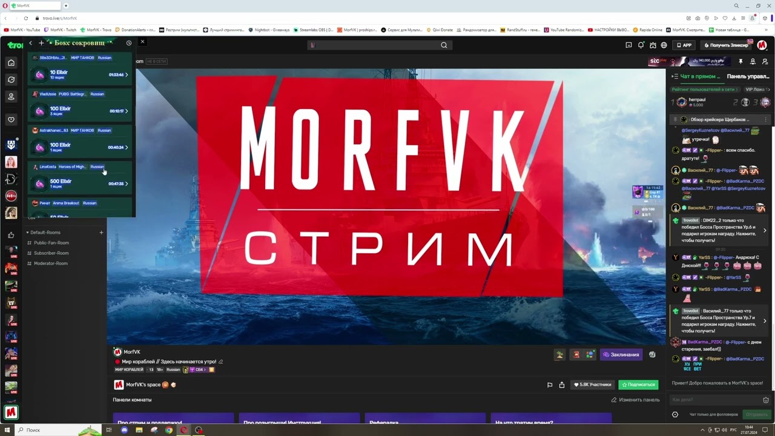The height and width of the screenshot is (436, 775).
Task: Open treasure box history clock icon
Action: click(x=128, y=43)
